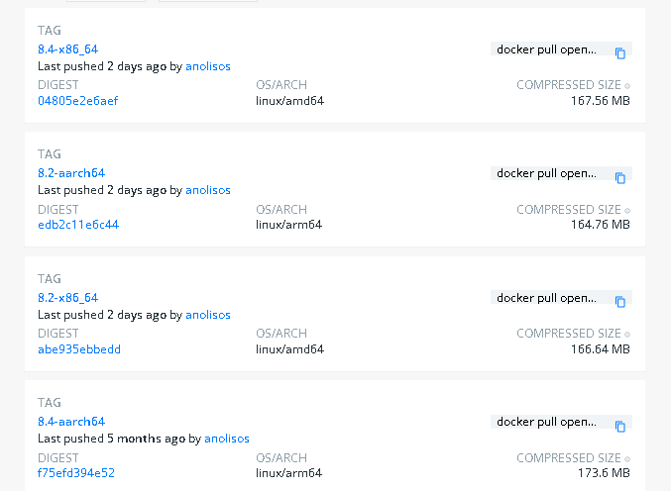671x491 pixels.
Task: Open the 8.2-aarch64 tag link
Action: [71, 173]
